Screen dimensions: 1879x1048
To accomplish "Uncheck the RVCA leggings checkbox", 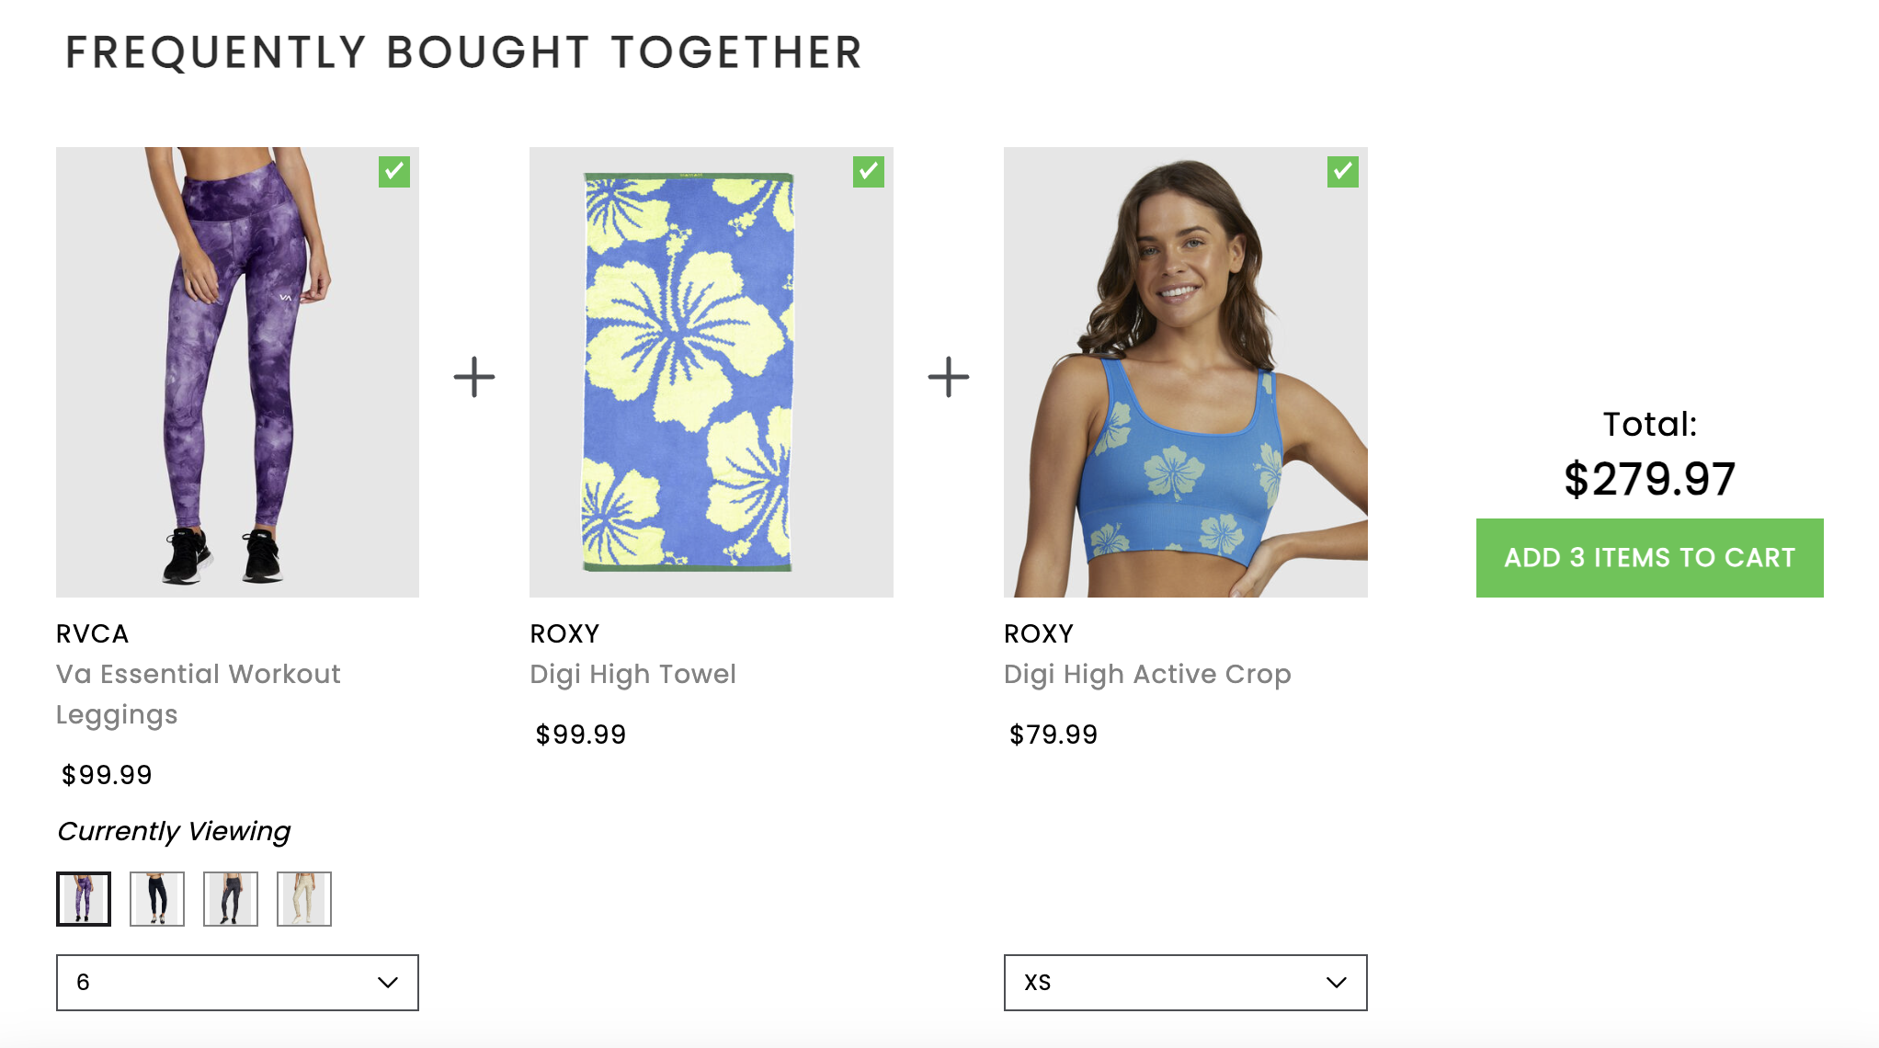I will [x=394, y=172].
